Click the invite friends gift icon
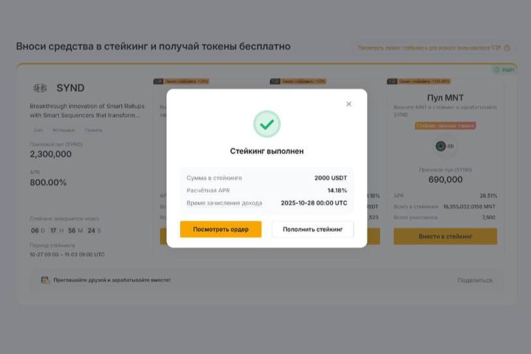This screenshot has width=531, height=354. [x=45, y=280]
